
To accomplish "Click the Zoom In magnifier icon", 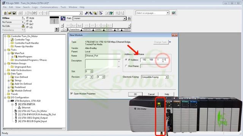I will tap(117, 13).
